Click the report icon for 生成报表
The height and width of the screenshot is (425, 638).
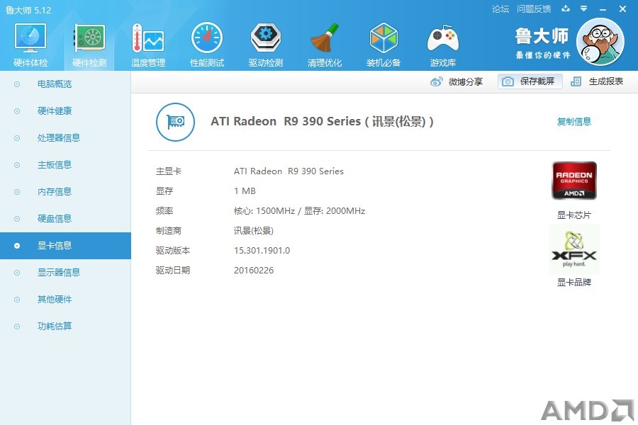[576, 81]
